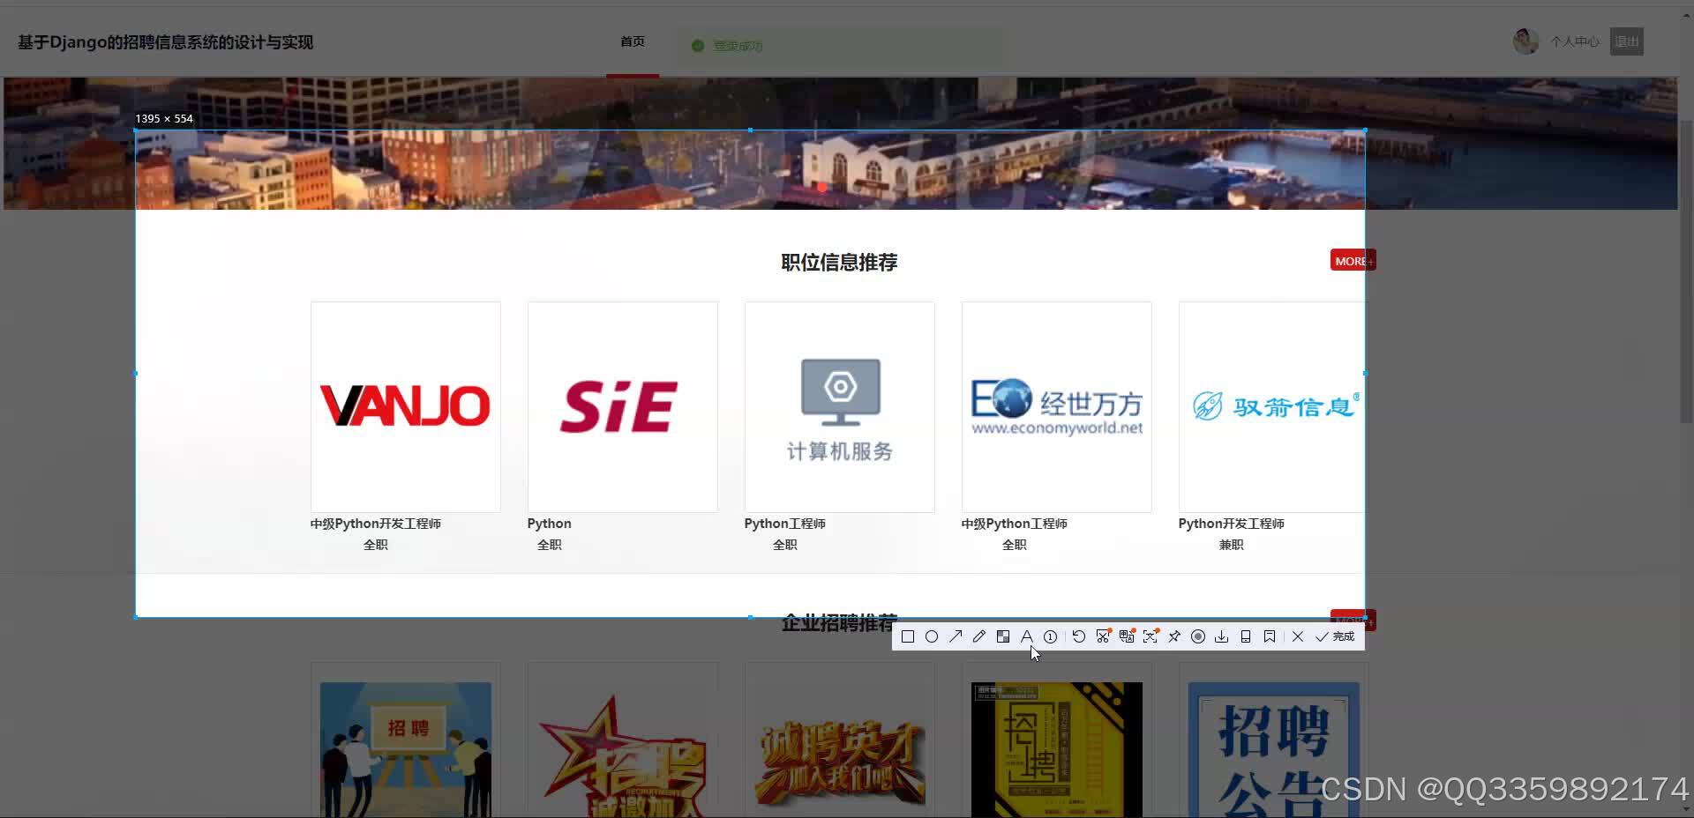The image size is (1694, 818).
Task: Select the pencil drawing tool
Action: coord(979,636)
